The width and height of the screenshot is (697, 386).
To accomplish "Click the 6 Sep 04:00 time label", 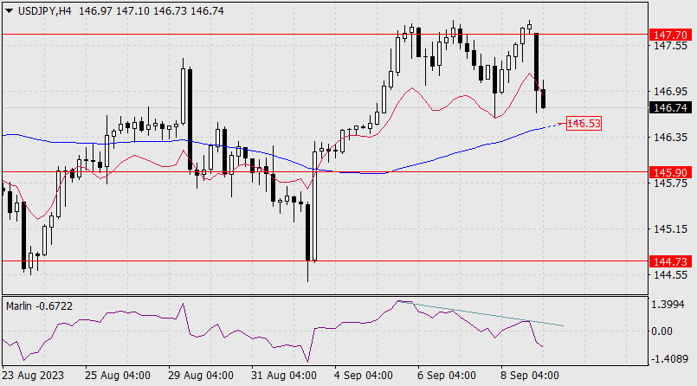I will (x=446, y=376).
